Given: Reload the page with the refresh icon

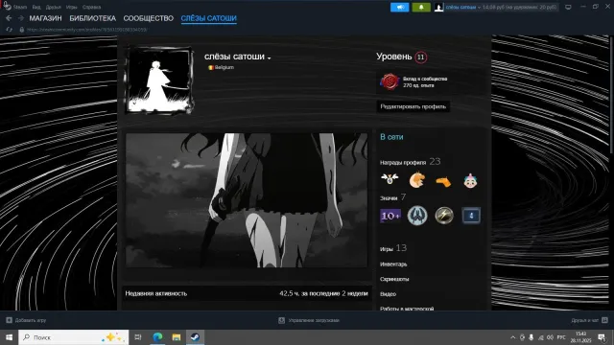Looking at the screenshot, I should (x=9, y=30).
